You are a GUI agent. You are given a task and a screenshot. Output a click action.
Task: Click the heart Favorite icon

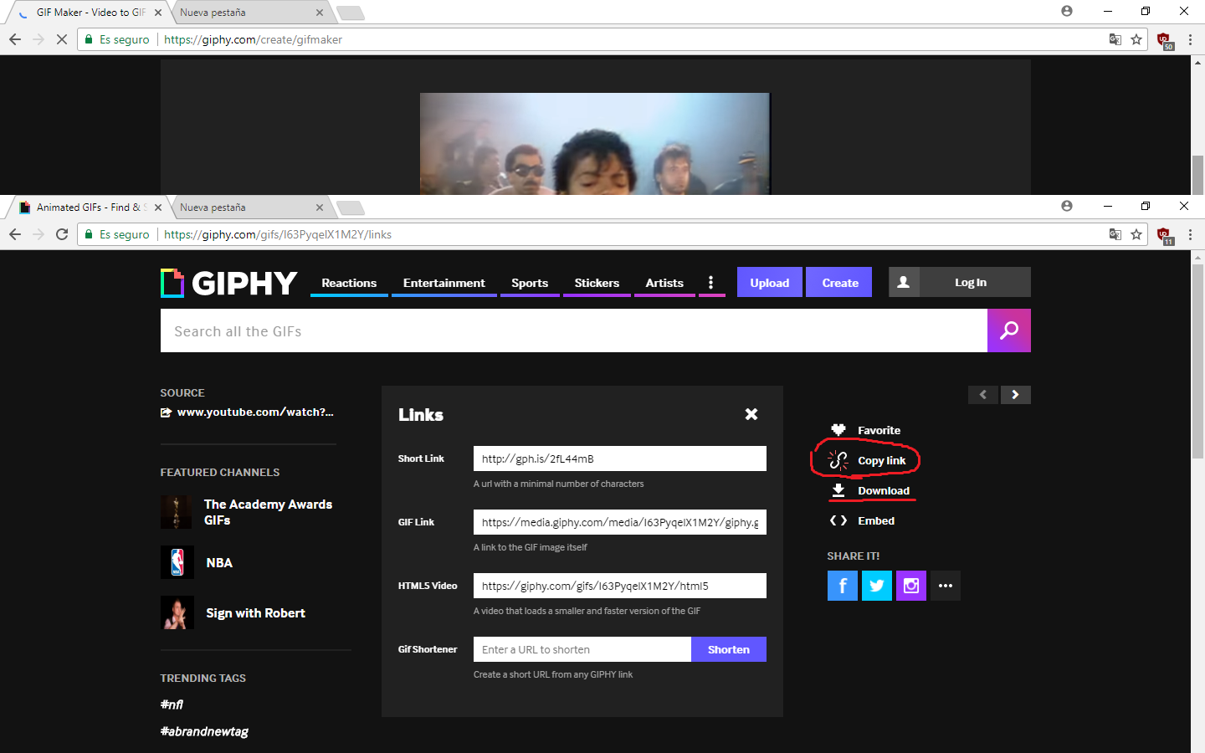838,430
